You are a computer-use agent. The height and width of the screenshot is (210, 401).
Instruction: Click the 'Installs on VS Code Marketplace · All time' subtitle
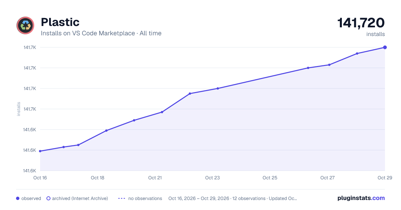101,33
